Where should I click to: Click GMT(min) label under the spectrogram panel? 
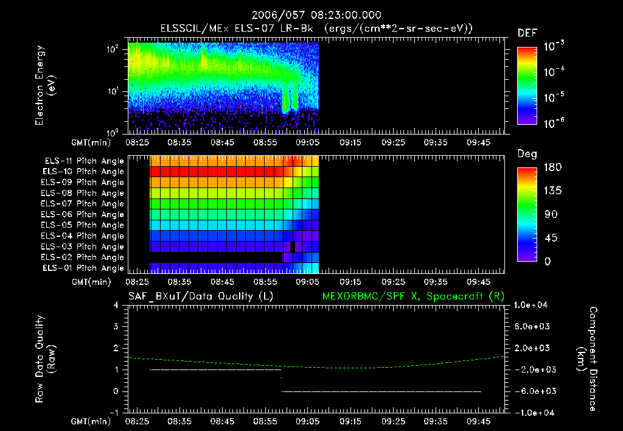coord(91,142)
